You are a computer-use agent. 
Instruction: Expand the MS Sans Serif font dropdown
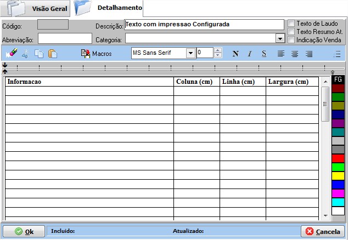pyautogui.click(x=190, y=53)
